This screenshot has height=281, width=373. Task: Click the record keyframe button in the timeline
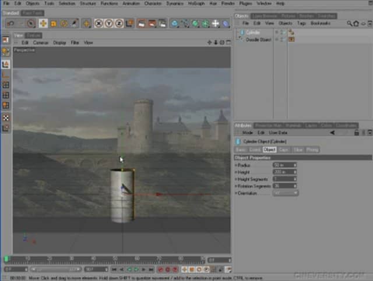coord(160,269)
